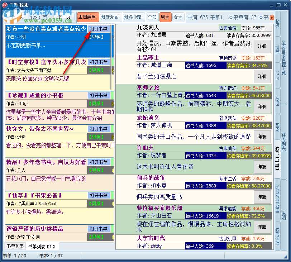The width and height of the screenshot is (291, 262).
Task: Toggle the 男生 gender filter
Action: click(165, 17)
